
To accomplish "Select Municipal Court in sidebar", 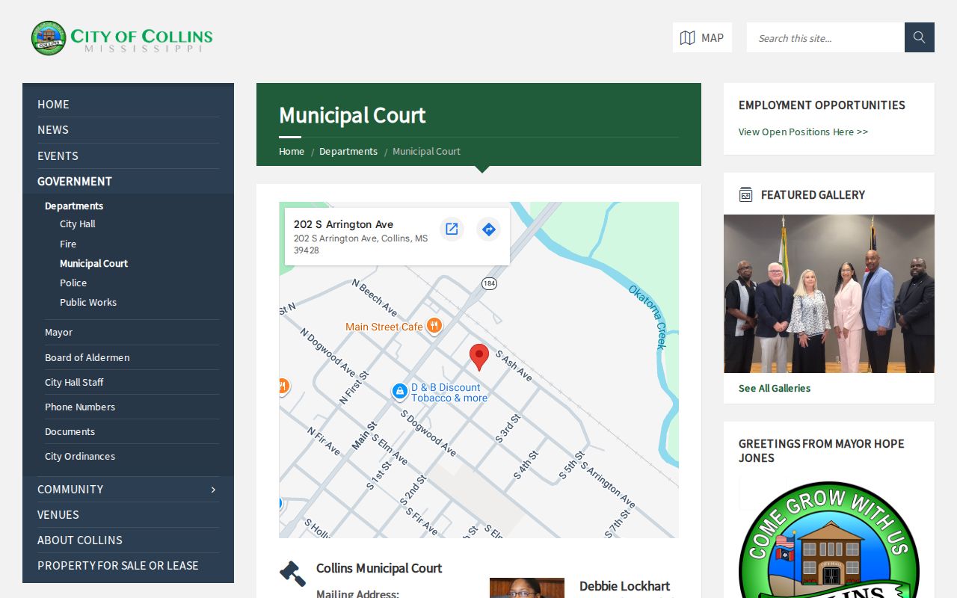I will pyautogui.click(x=93, y=263).
